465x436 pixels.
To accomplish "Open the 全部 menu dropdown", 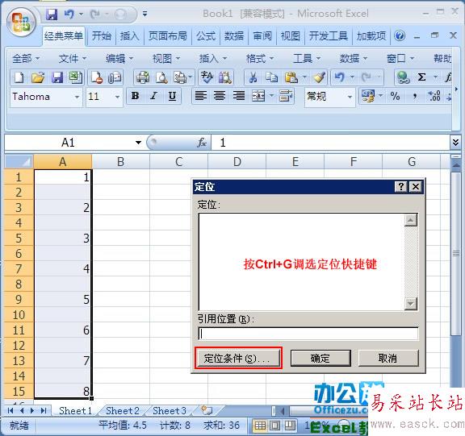I will [x=26, y=58].
